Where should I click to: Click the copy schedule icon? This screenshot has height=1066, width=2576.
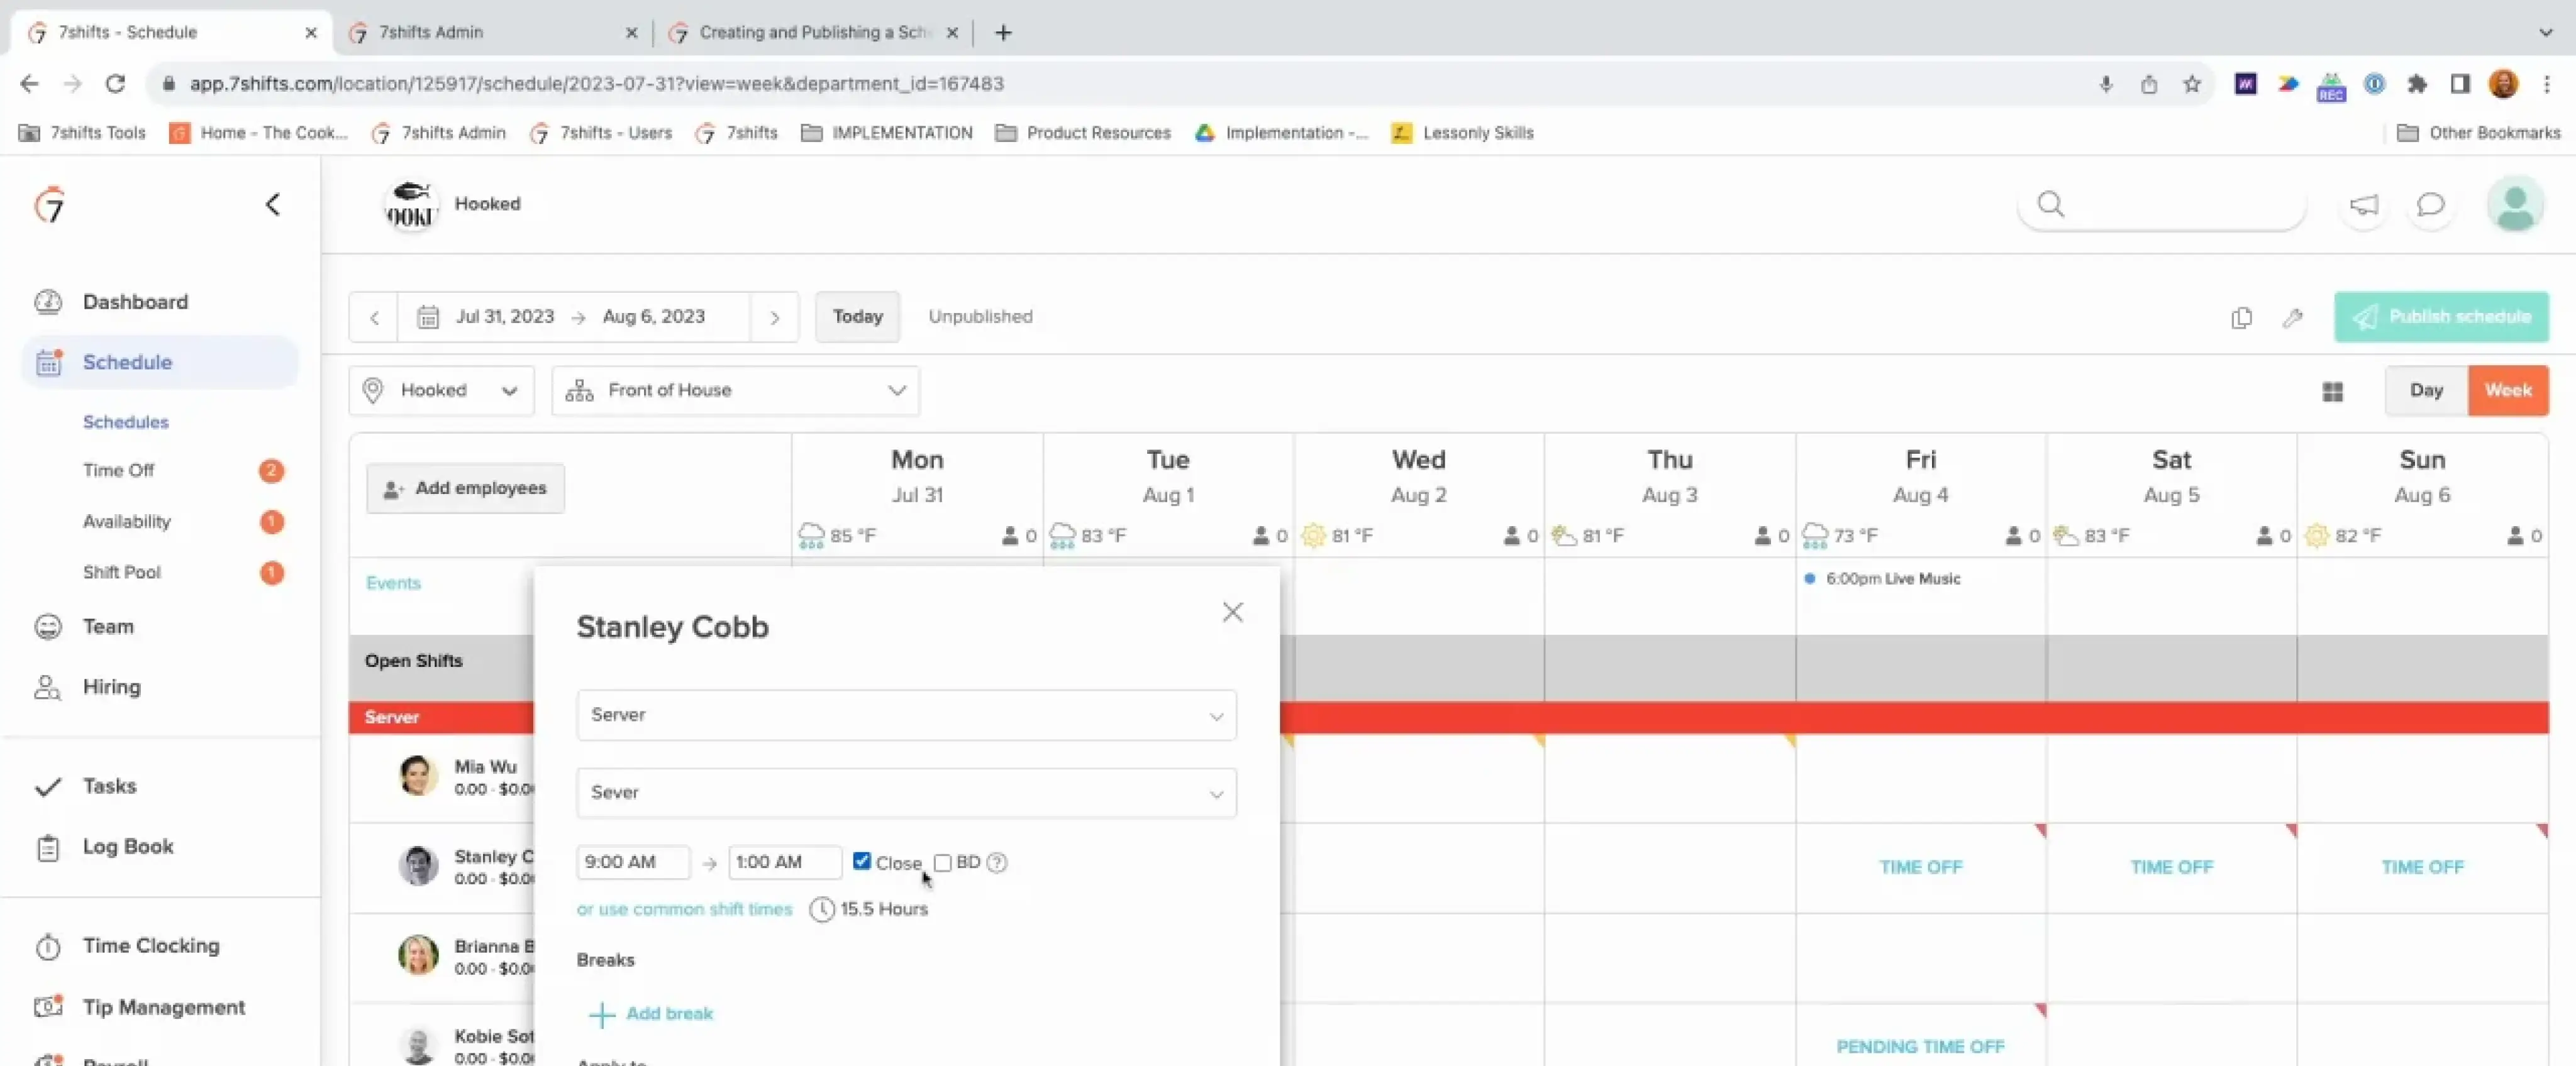tap(2241, 317)
